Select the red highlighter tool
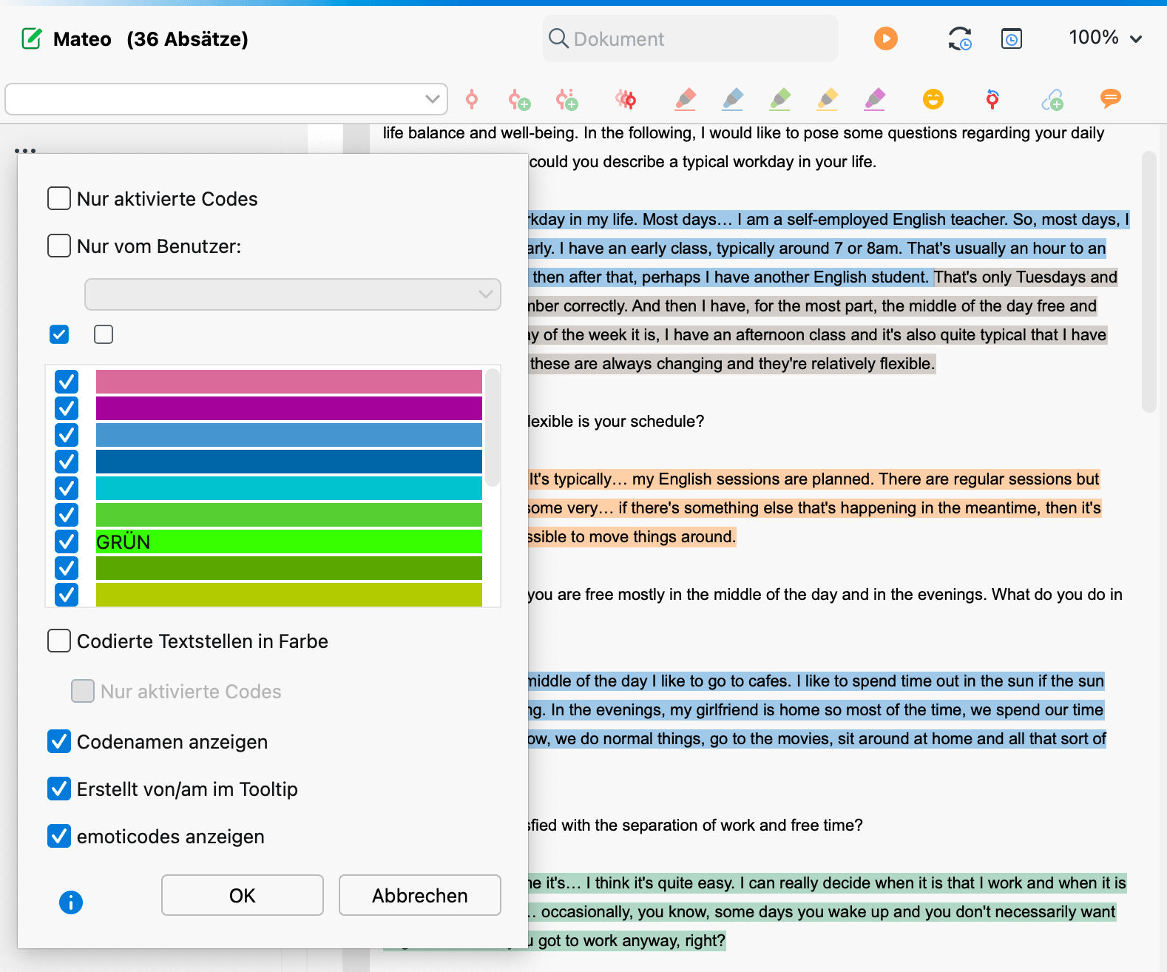This screenshot has width=1167, height=972. (686, 99)
